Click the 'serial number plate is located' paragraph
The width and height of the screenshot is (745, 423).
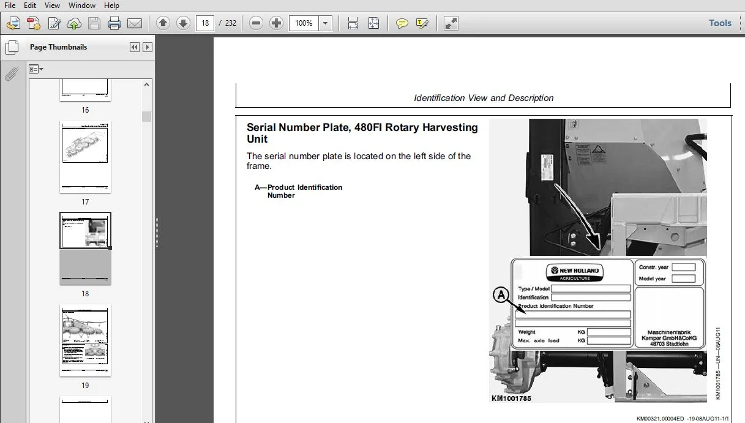(x=359, y=161)
